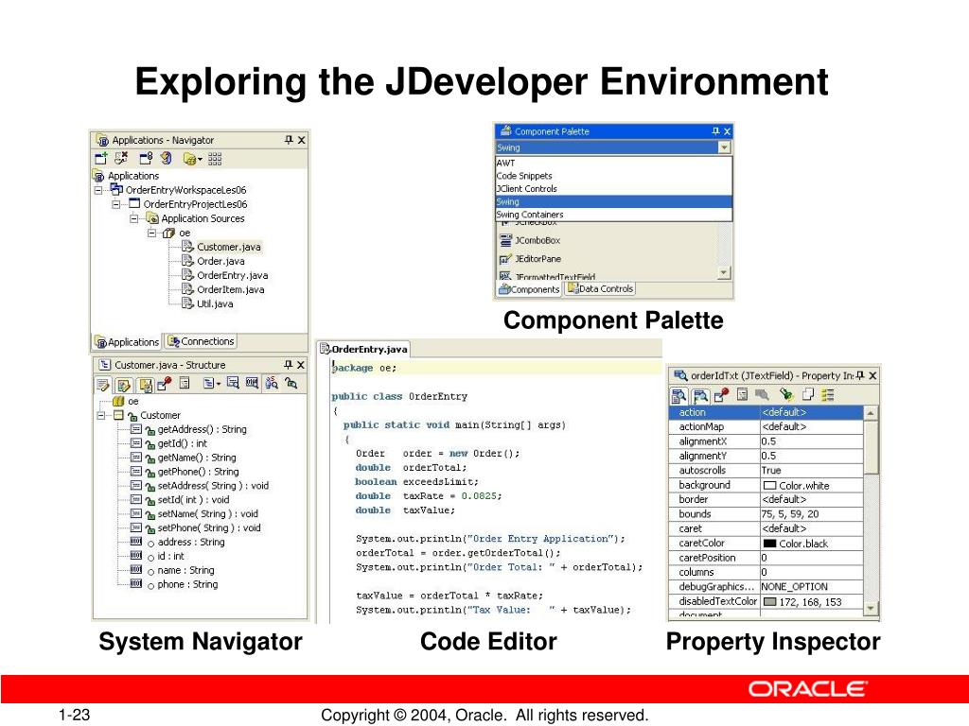Screen dimensions: 969x726
Task: Select the debugGraphics NONE_OPTION value
Action: point(811,587)
